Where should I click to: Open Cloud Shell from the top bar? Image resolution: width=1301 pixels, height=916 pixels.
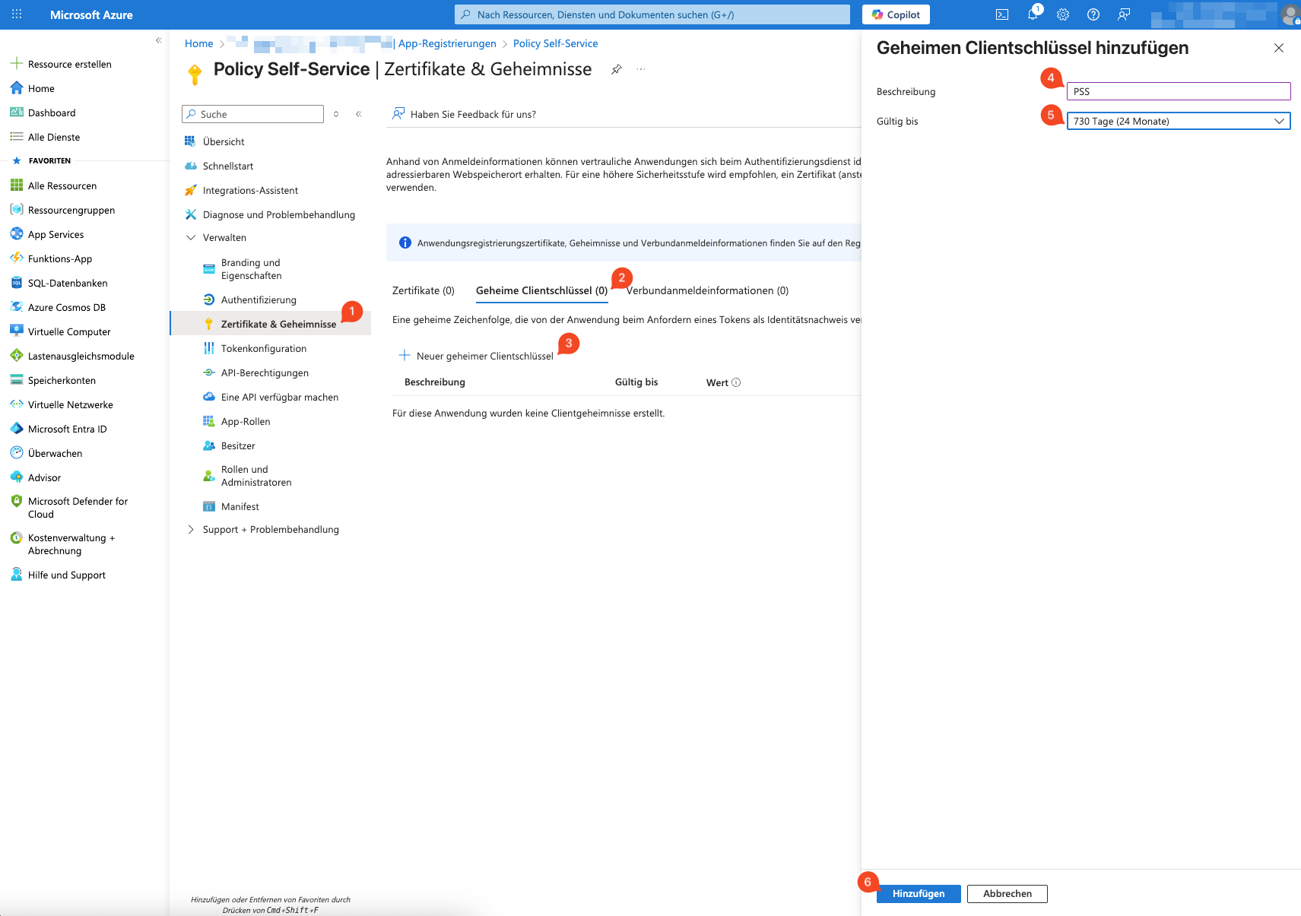(1002, 14)
